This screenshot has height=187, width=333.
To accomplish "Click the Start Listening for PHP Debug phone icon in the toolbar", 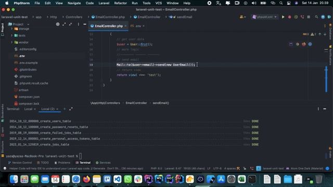I will click(302, 17).
